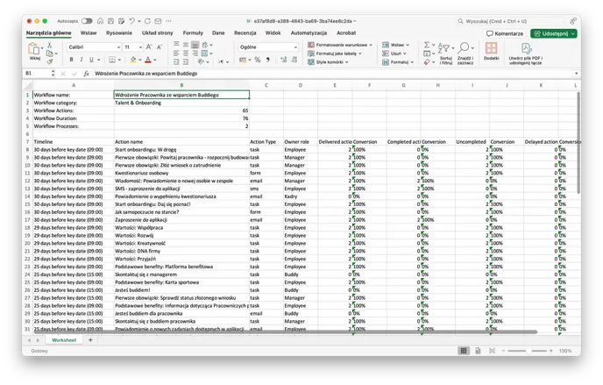The width and height of the screenshot is (603, 385).
Task: Toggle the Autozapis switch
Action: 86,19
